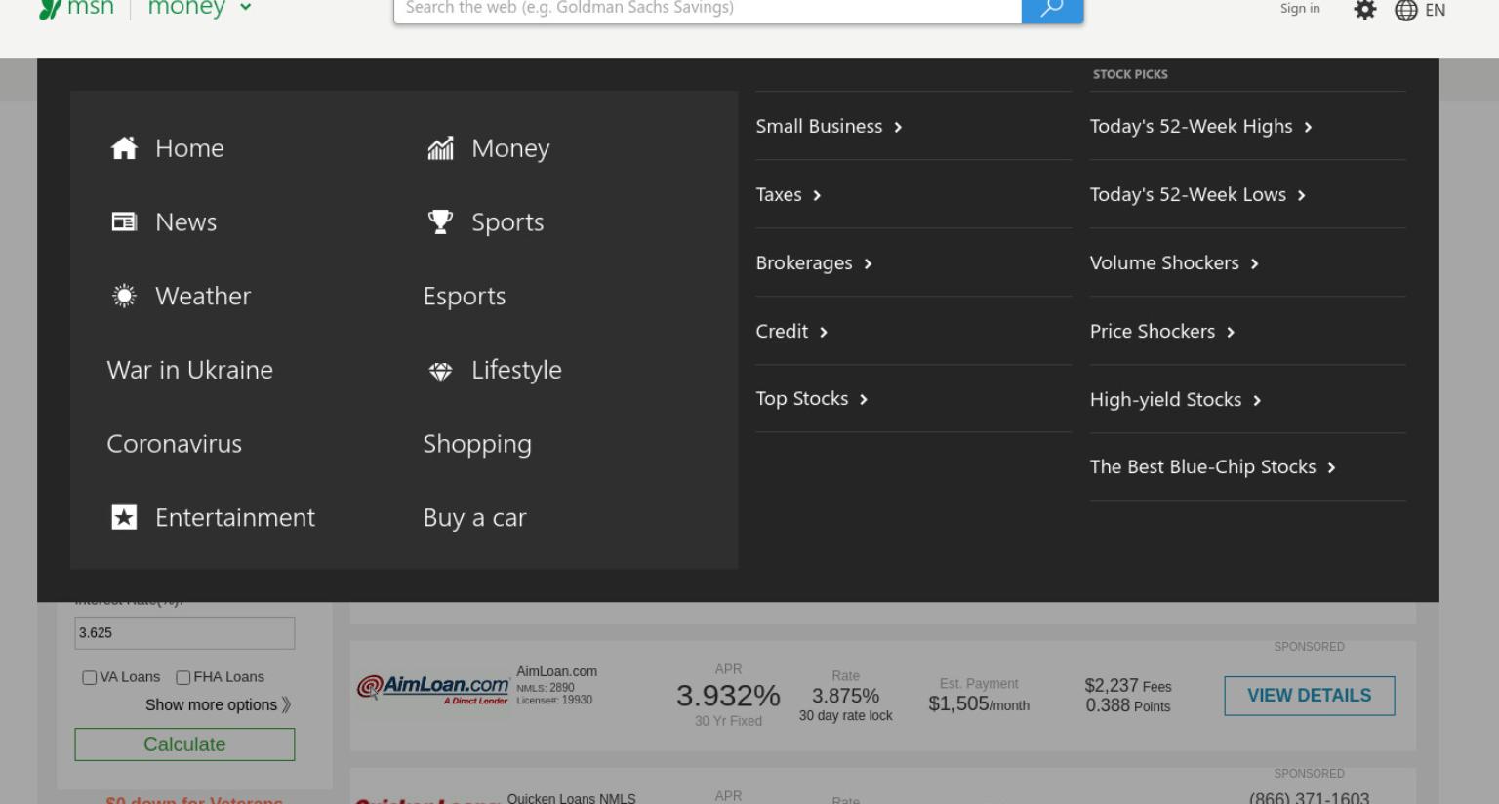
Task: Select Shopping menu item
Action: tap(477, 444)
